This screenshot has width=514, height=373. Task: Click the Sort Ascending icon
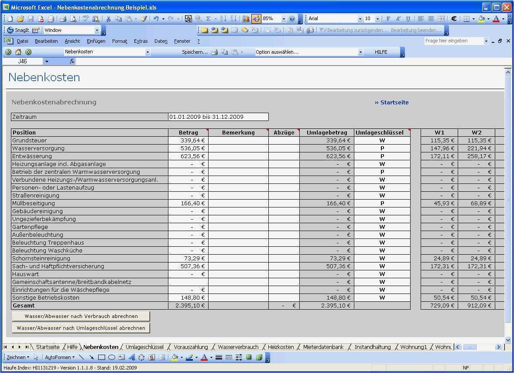224,18
